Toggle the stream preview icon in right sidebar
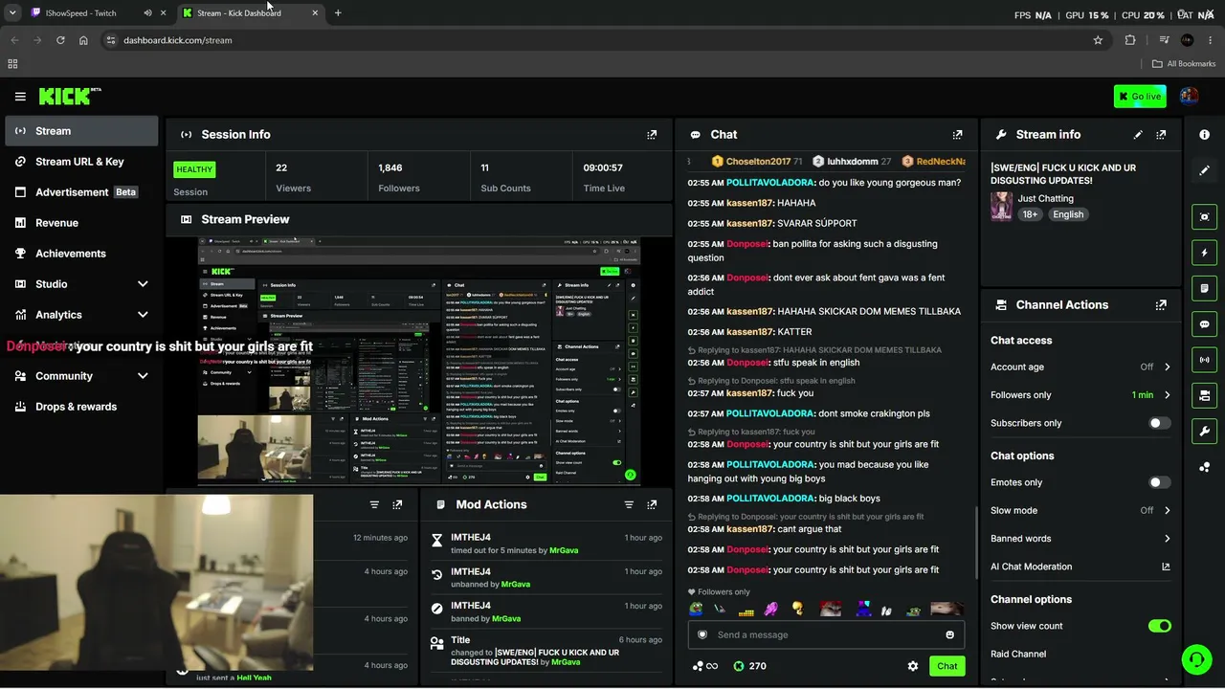 (1204, 217)
